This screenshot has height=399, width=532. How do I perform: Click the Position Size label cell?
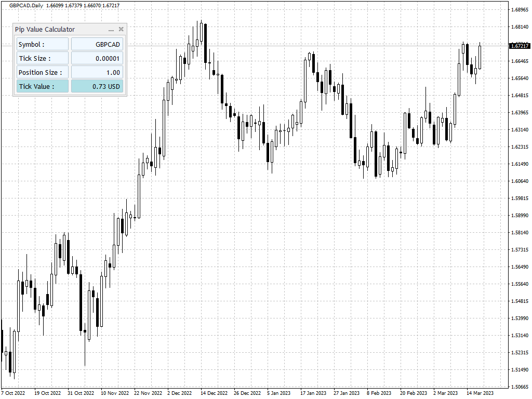tap(43, 72)
